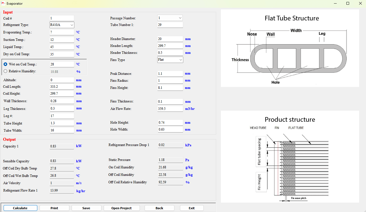This screenshot has width=366, height=212.
Task: Click the Refrigerant Flow Rate 1 value
Action: (62, 190)
